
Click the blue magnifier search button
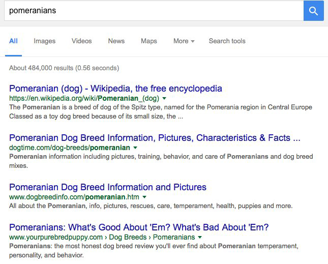click(x=313, y=11)
